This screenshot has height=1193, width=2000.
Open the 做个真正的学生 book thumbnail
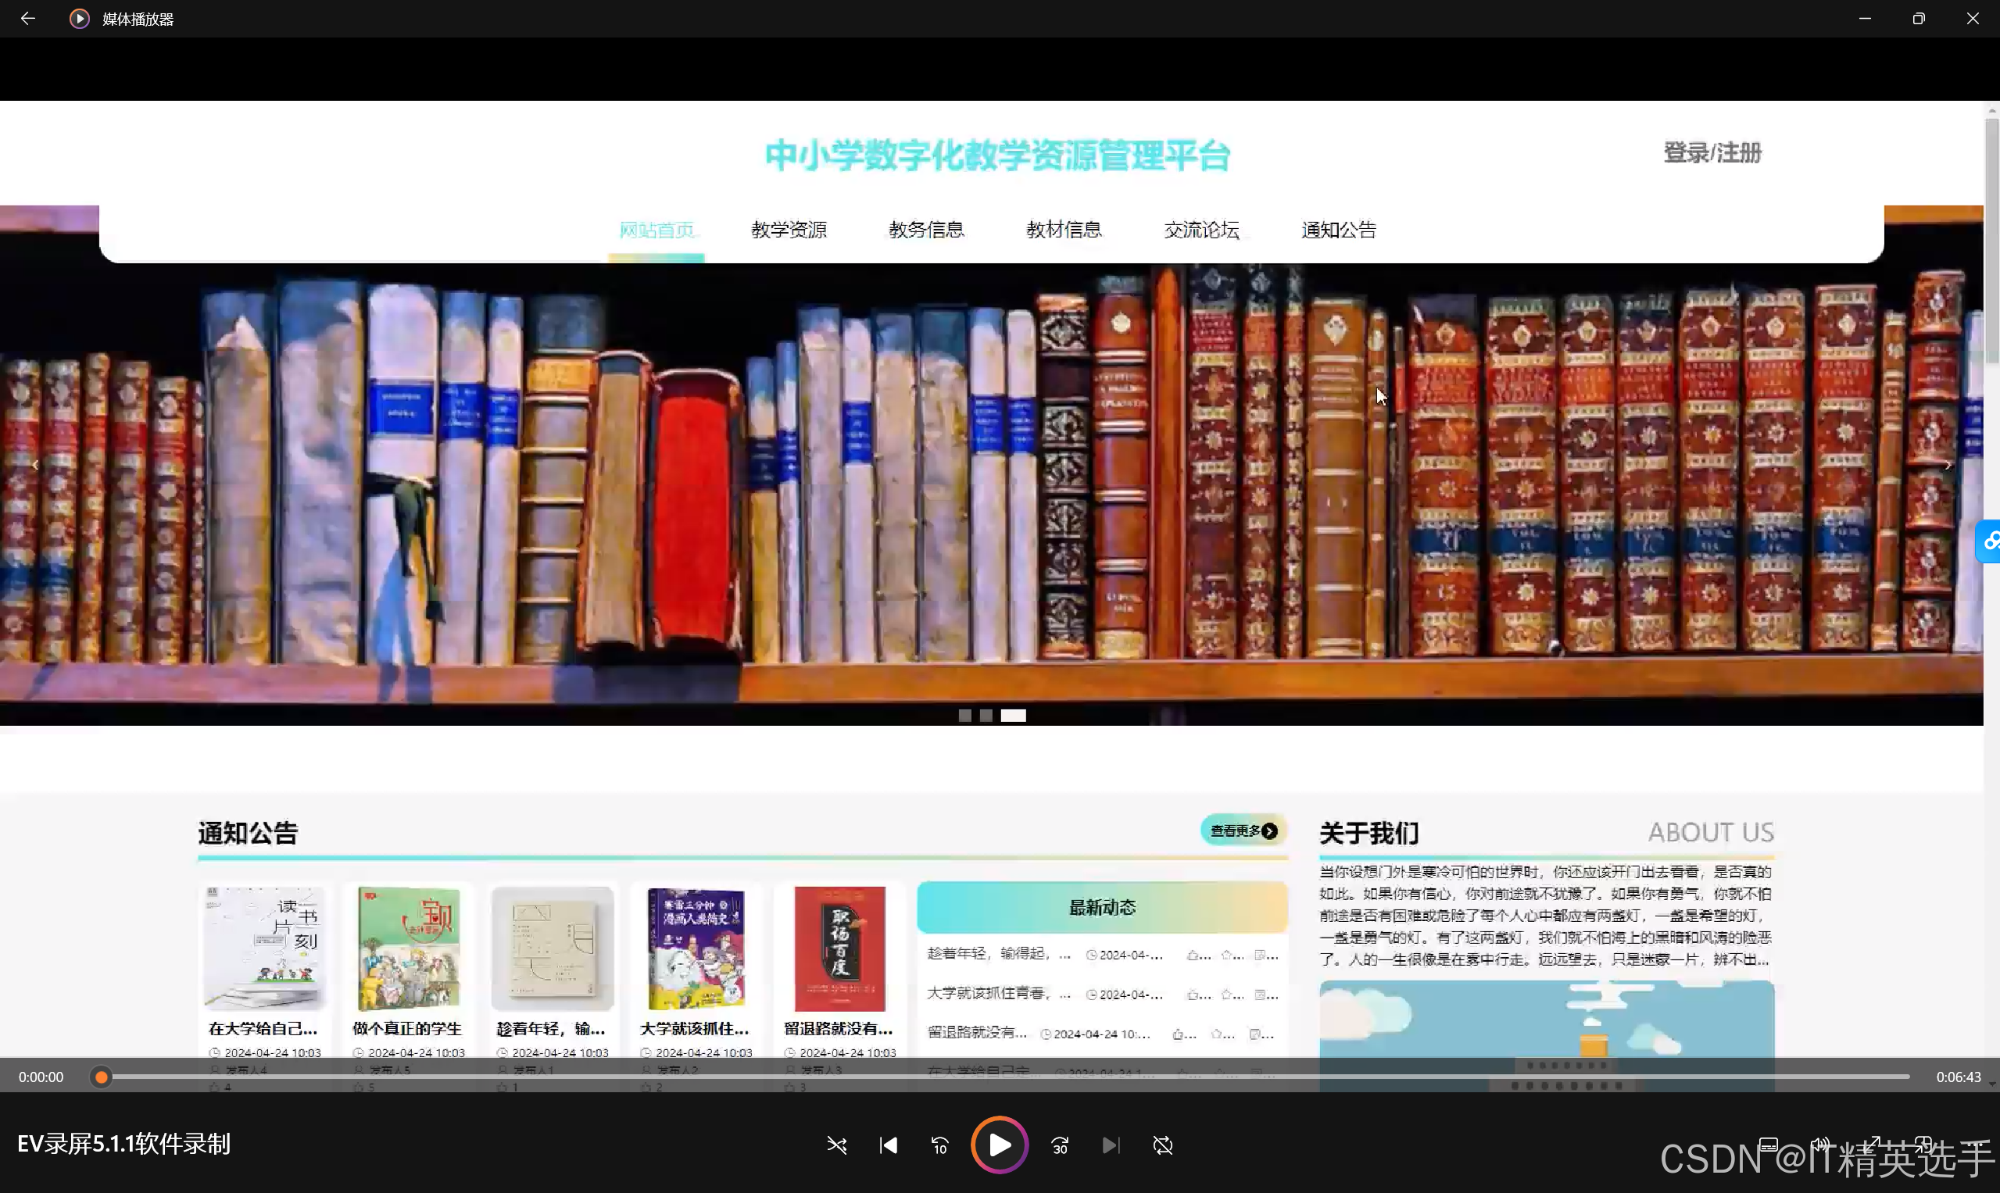[409, 948]
